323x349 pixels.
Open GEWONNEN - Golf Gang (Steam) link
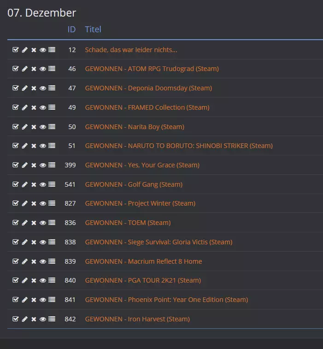[134, 184]
